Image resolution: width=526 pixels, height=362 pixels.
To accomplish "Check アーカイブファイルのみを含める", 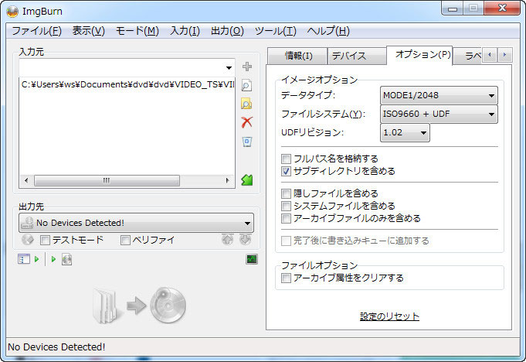I will (286, 219).
